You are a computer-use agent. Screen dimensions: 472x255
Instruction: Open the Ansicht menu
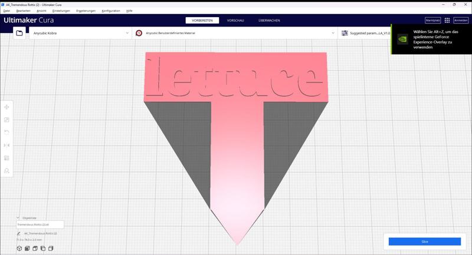(x=41, y=11)
